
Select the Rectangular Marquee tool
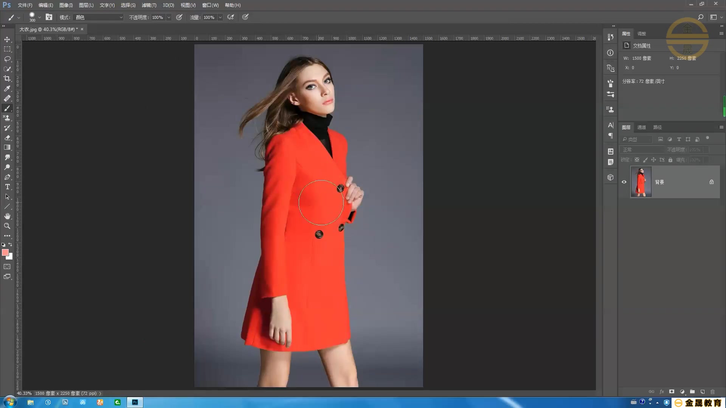point(7,49)
